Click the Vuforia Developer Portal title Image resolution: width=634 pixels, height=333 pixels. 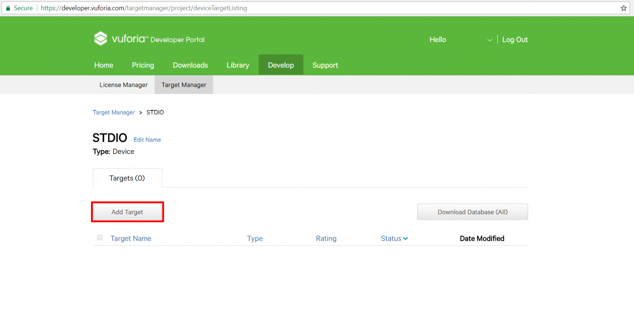coord(158,39)
